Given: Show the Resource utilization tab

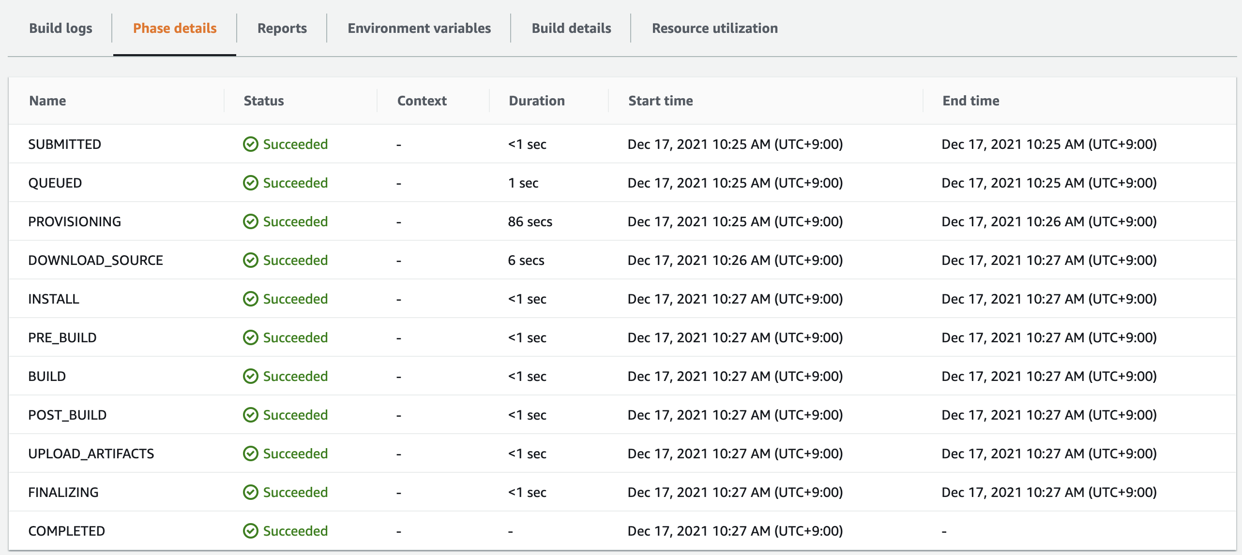Looking at the screenshot, I should click(x=714, y=28).
